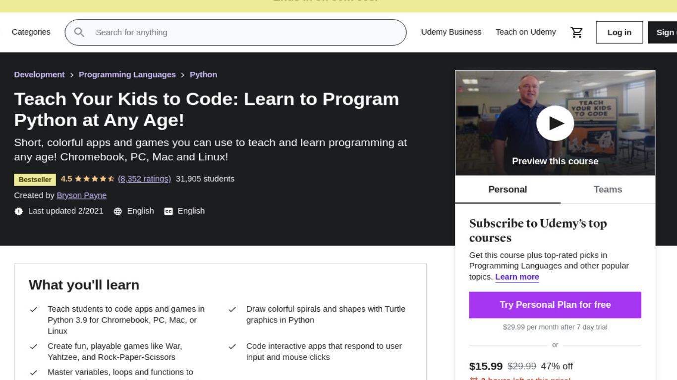Click the '47% off' text

557,366
